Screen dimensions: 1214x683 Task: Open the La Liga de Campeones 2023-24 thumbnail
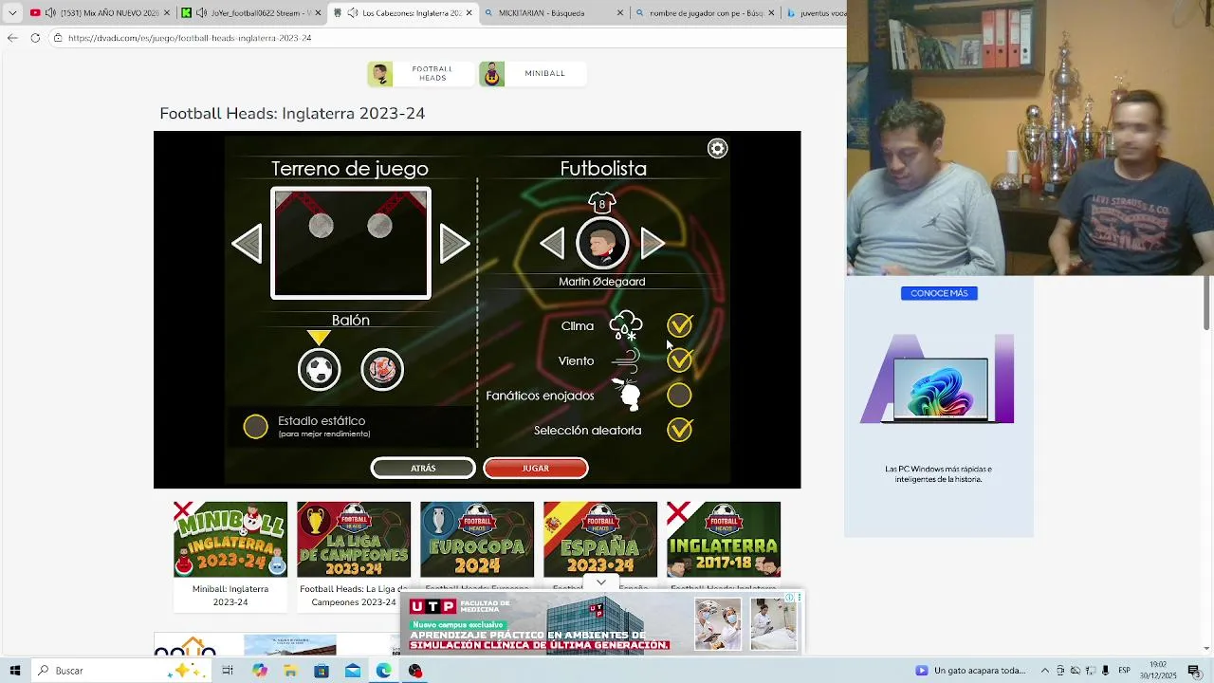pos(354,539)
